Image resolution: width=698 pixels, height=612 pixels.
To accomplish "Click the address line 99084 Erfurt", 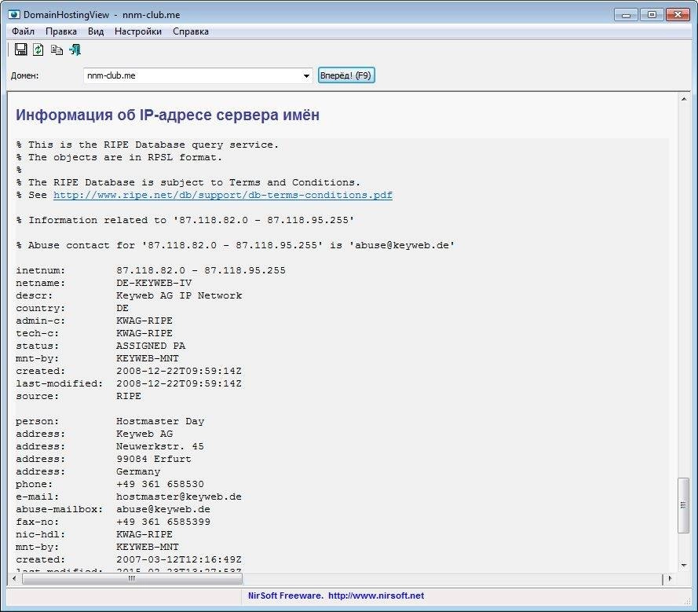I will [x=154, y=459].
